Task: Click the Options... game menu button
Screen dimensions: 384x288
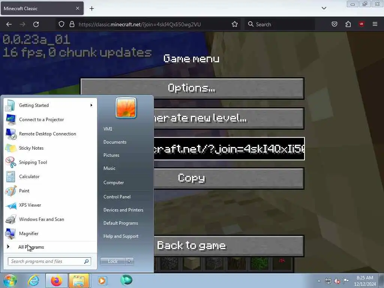Action: pyautogui.click(x=192, y=88)
